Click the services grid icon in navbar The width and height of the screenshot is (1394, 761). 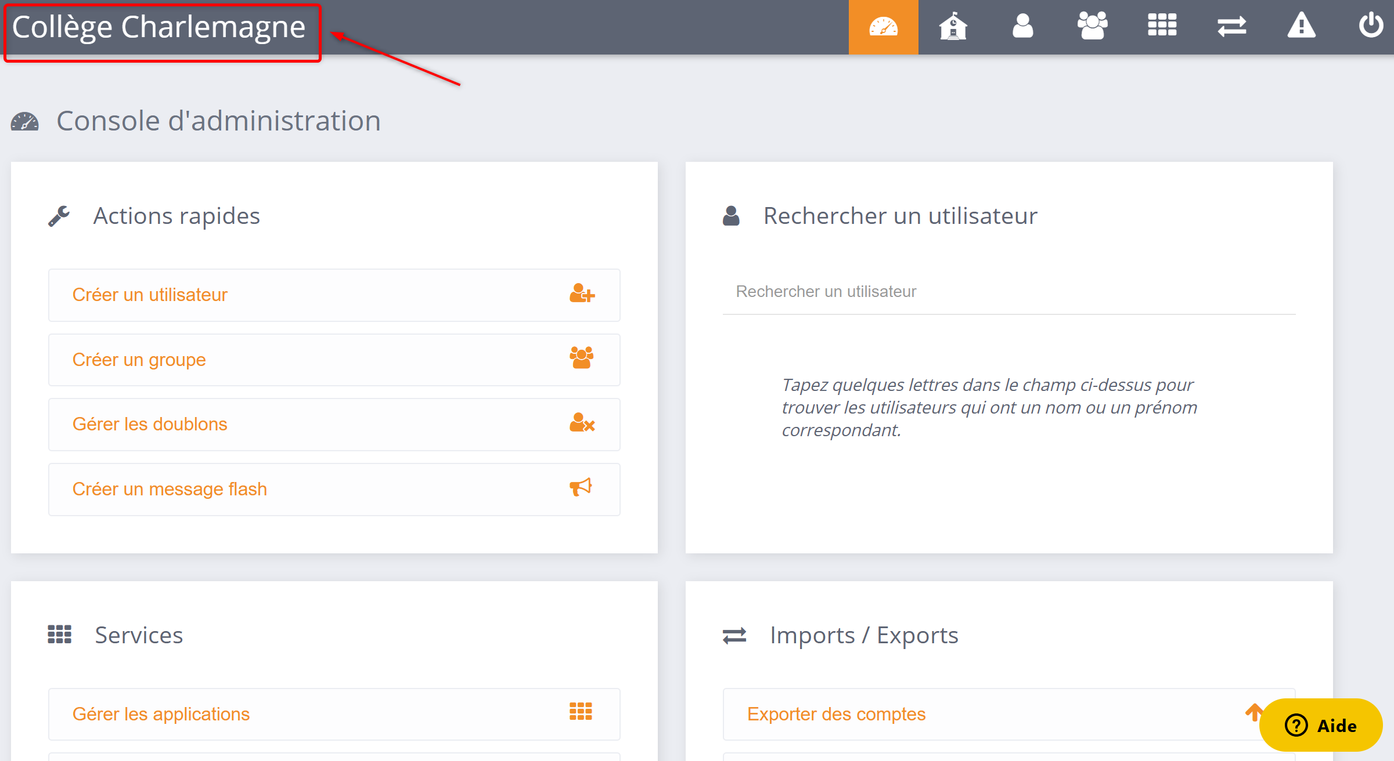[1162, 25]
